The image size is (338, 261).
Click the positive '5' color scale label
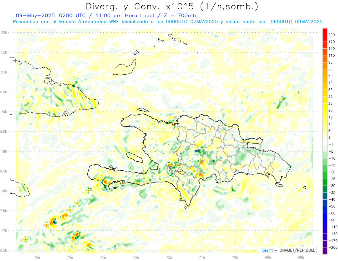click(x=330, y=131)
